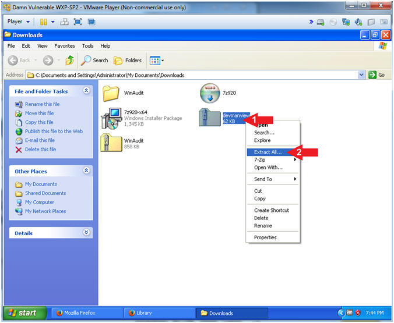Screen dimensions: 394x323
Task: Click the VMware pause button icon
Action: tap(44, 22)
